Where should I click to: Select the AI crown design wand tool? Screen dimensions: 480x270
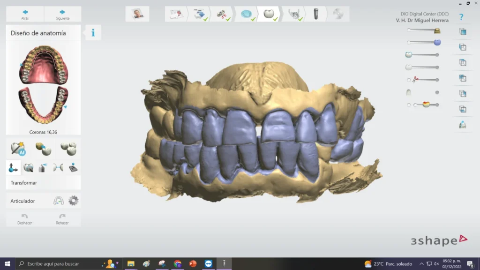(18, 149)
